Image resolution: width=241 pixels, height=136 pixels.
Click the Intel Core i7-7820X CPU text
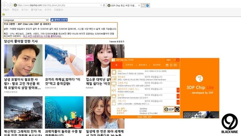pyautogui.click(x=131, y=74)
